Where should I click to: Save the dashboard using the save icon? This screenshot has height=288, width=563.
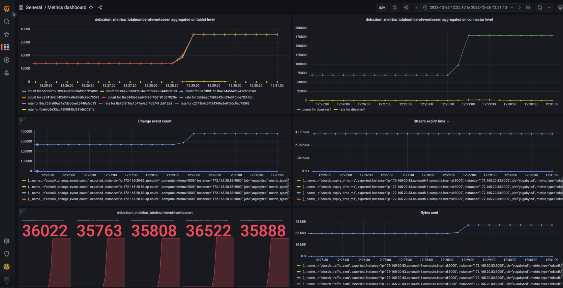coord(394,7)
